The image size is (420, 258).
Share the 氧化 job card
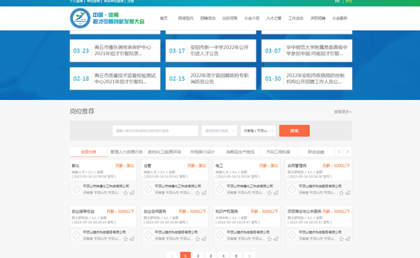(132, 193)
